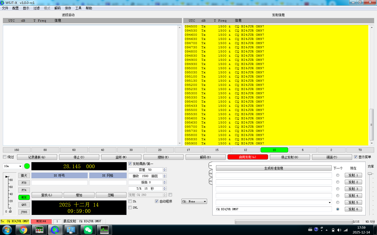This screenshot has width=377, height=235.
Task: Click the green status indicator beside band selector
Action: coord(27,166)
